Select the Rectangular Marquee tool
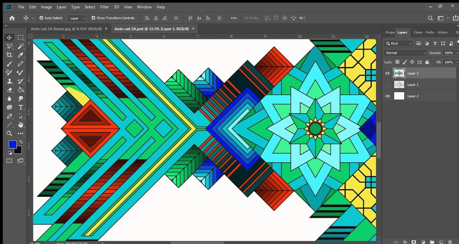Image resolution: width=459 pixels, height=244 pixels. 20,38
